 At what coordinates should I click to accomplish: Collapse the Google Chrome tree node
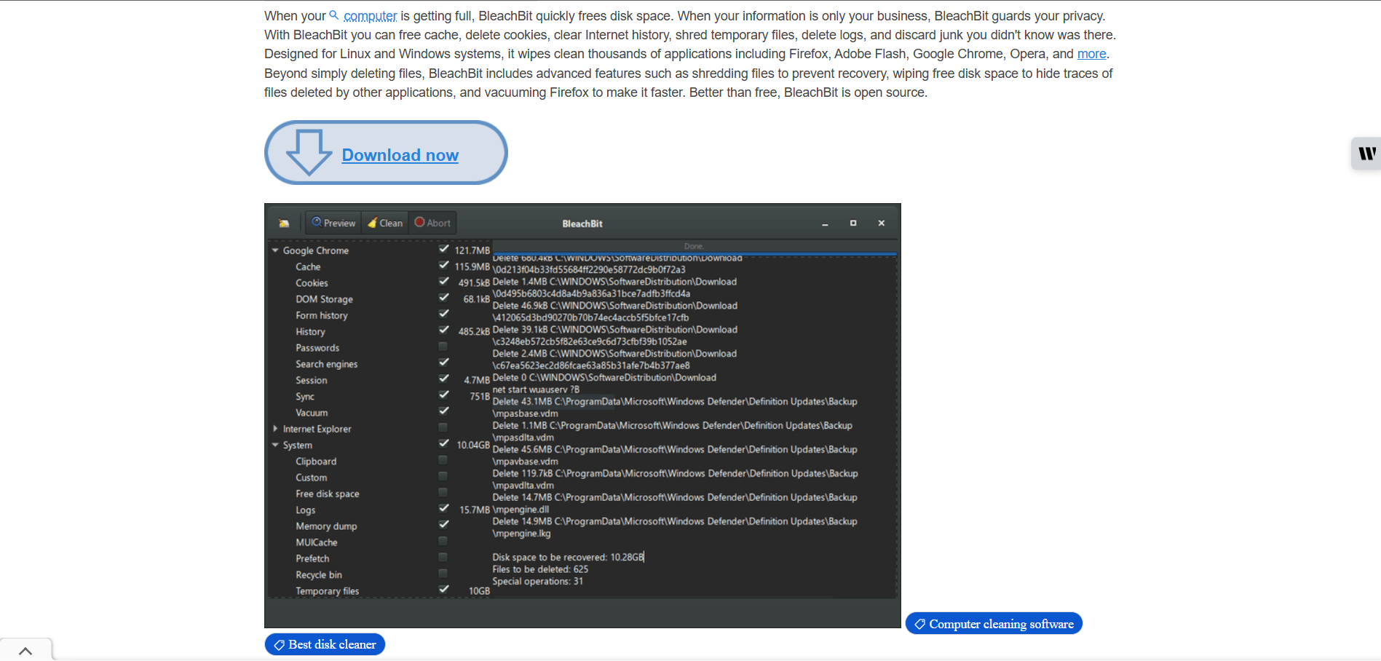click(275, 250)
